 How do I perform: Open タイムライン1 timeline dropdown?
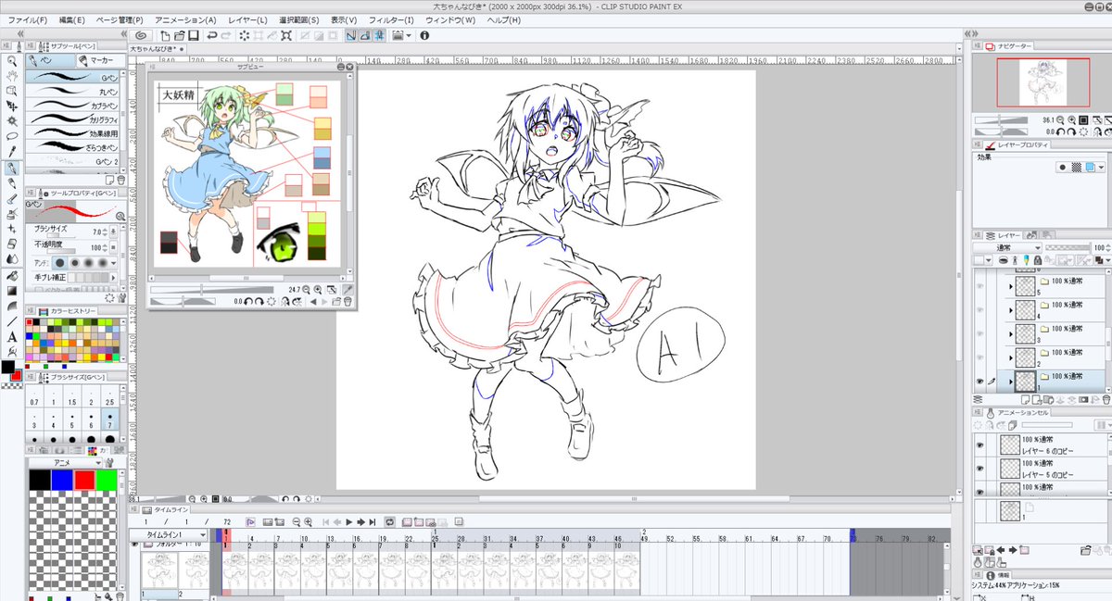[x=171, y=535]
